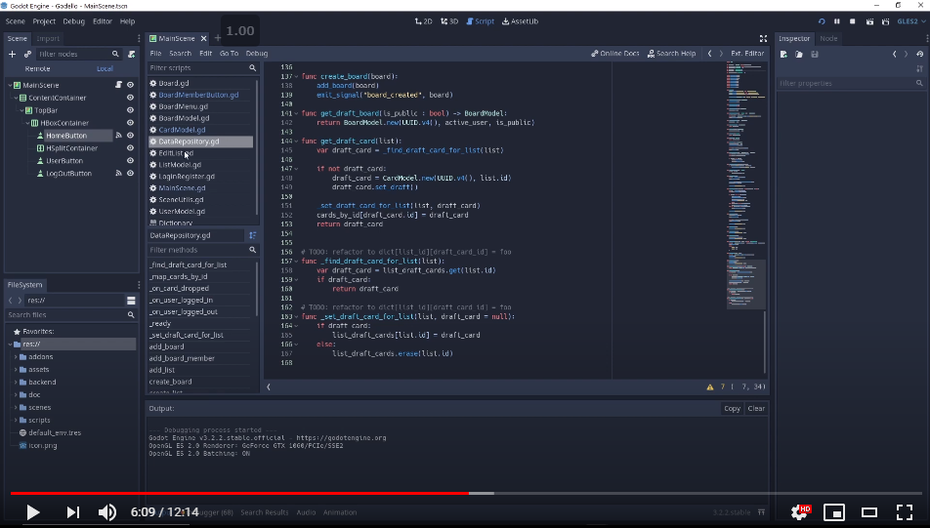Expand the addons folder
The height and width of the screenshot is (528, 930).
point(16,357)
